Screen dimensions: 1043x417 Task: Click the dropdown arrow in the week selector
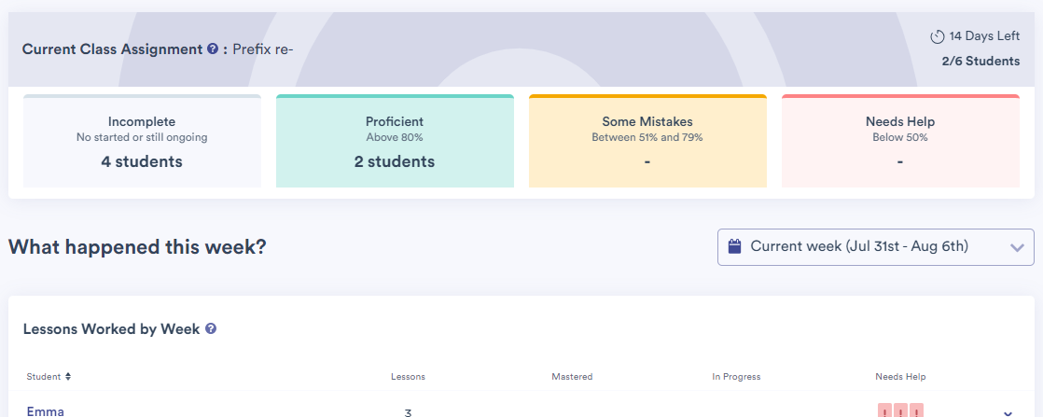click(x=1017, y=247)
